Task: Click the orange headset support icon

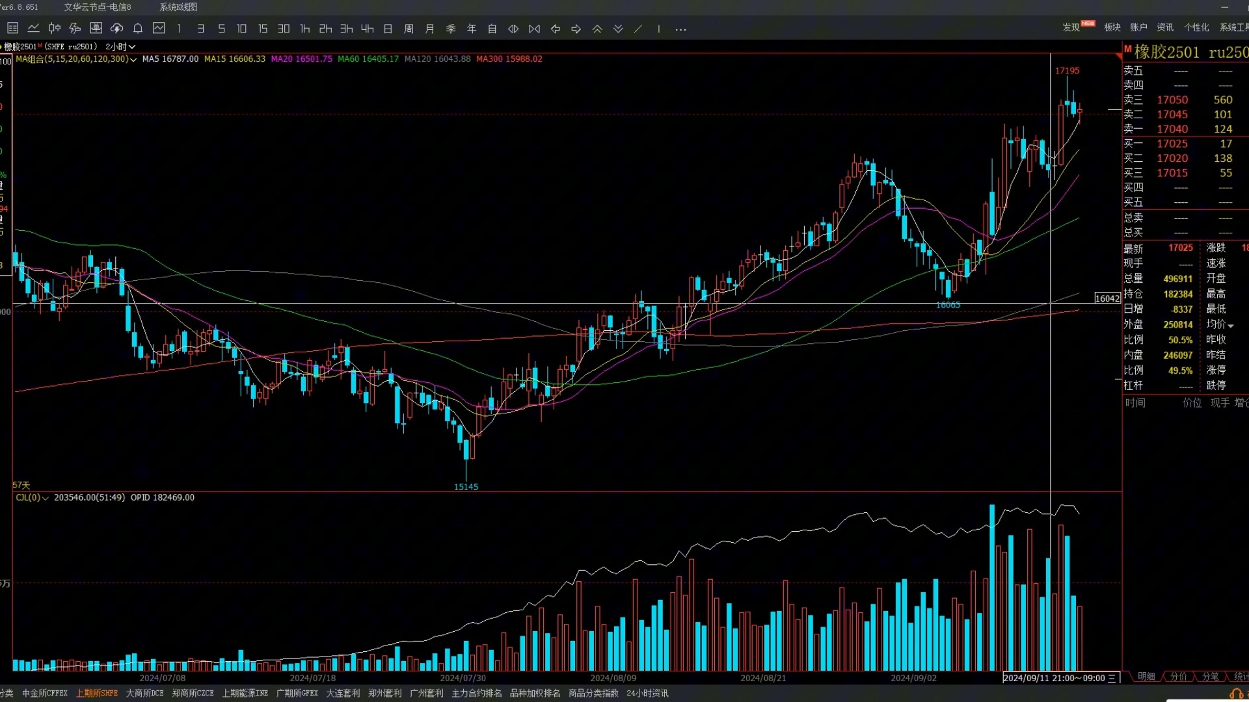Action: [x=1236, y=695]
